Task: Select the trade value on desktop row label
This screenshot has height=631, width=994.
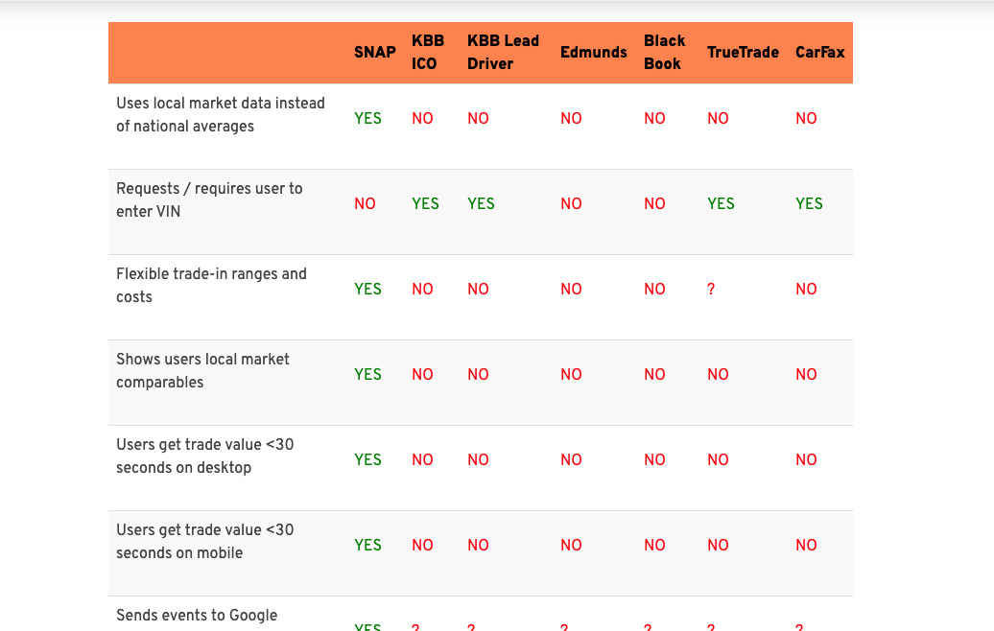Action: pyautogui.click(x=204, y=456)
